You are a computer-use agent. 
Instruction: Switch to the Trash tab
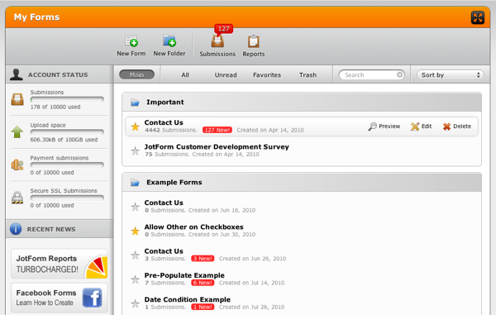click(308, 75)
